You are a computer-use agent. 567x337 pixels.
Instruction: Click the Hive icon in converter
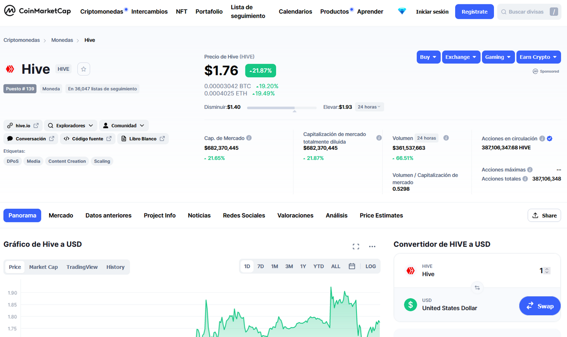click(x=410, y=271)
